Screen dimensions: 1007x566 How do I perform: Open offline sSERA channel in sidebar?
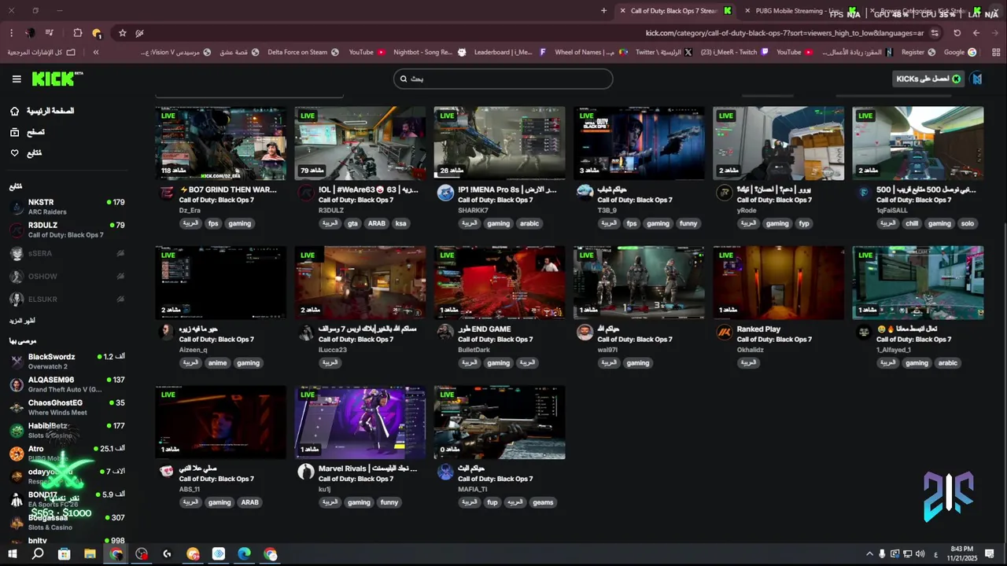click(x=67, y=254)
